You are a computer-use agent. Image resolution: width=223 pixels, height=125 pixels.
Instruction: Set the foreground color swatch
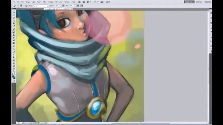tap(13, 76)
